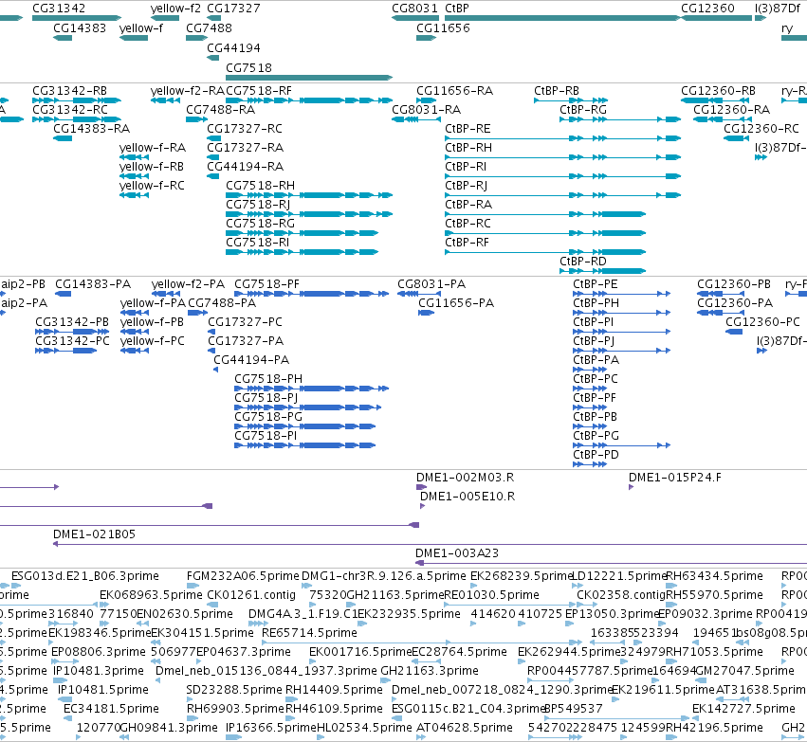
Task: Select the CG12360-RB transcript label
Action: pyautogui.click(x=718, y=91)
